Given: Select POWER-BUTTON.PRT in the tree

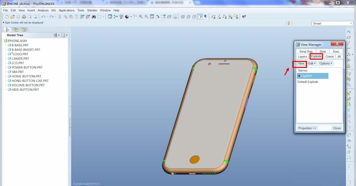Looking at the screenshot, I should [x=25, y=67].
